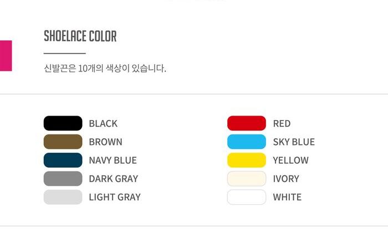Click the LIGHT GRAY text label
The height and width of the screenshot is (249, 388).
(x=115, y=197)
